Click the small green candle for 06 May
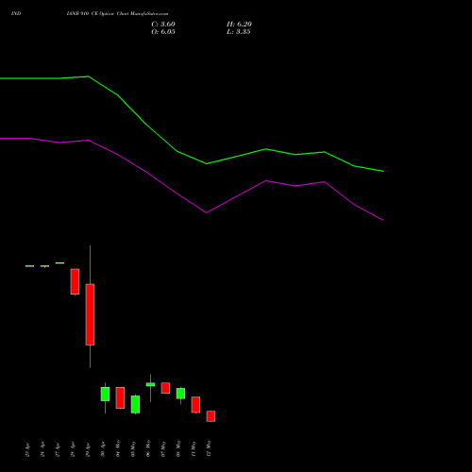Screen dimensions: 472x472 (x=150, y=384)
